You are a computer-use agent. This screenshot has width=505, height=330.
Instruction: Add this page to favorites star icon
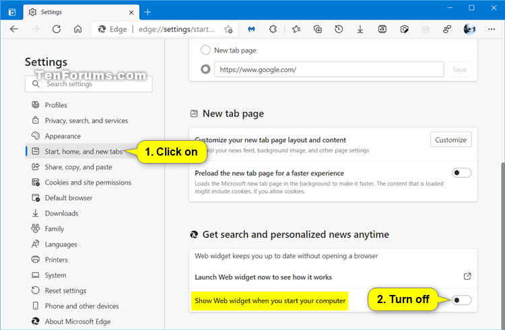click(228, 30)
